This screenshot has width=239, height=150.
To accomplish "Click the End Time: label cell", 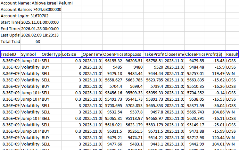I will pos(10,29).
